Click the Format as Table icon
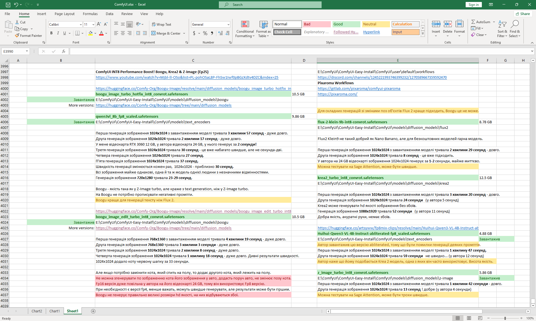The height and width of the screenshot is (321, 536). 263,25
